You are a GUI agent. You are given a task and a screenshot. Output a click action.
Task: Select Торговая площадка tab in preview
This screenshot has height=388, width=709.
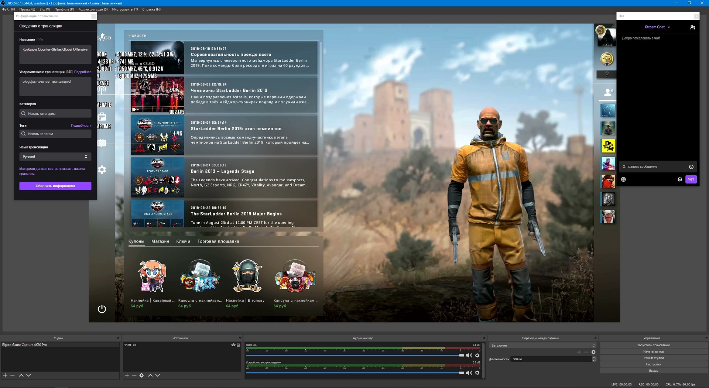click(x=218, y=241)
